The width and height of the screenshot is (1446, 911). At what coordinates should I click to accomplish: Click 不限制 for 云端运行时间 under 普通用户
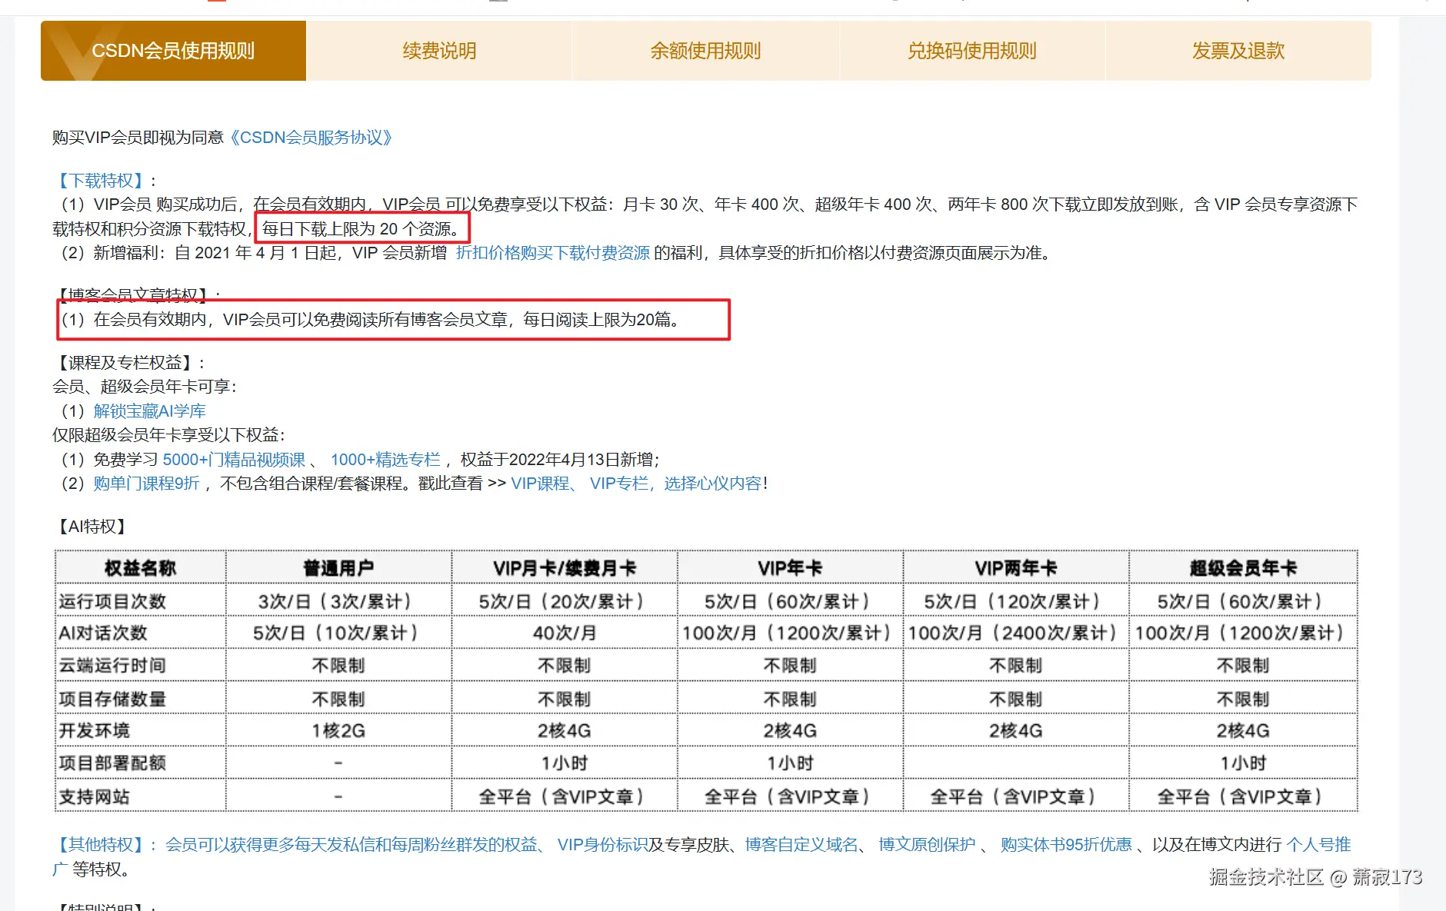click(338, 666)
